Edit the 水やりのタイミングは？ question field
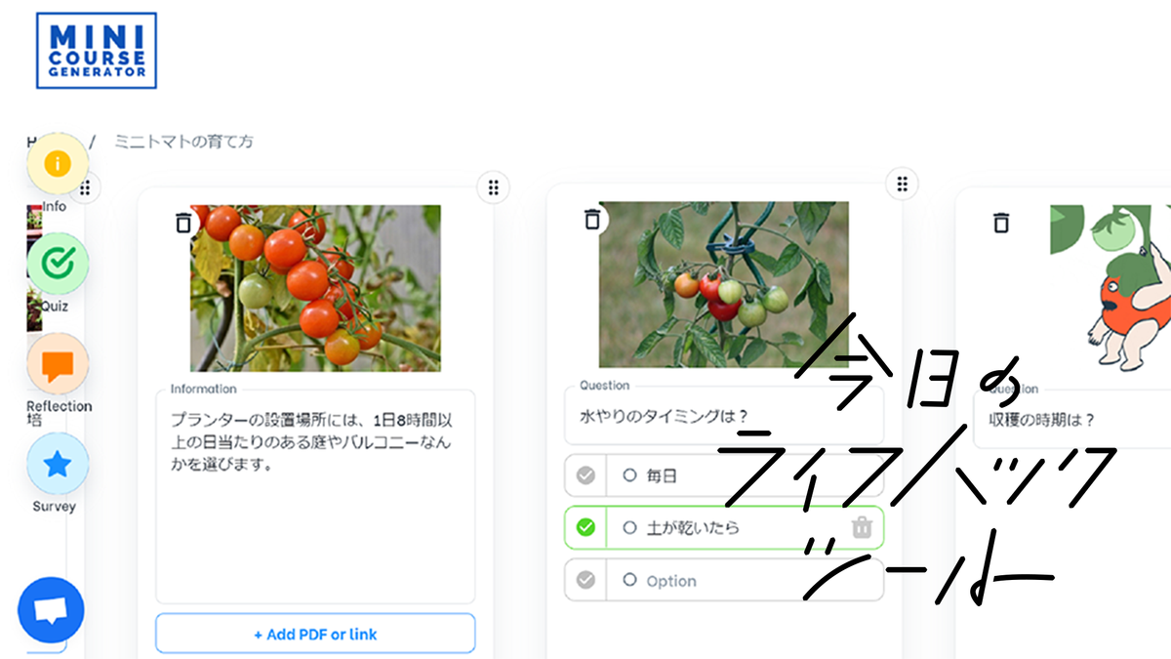Screen dimensions: 1171x659 (724, 415)
